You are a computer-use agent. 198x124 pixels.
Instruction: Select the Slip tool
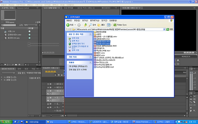point(191,105)
